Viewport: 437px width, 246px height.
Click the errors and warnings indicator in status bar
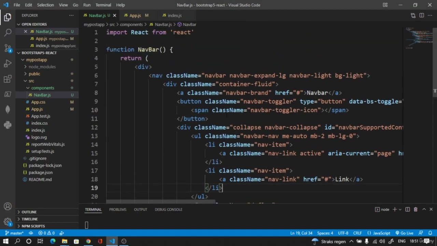point(46,233)
